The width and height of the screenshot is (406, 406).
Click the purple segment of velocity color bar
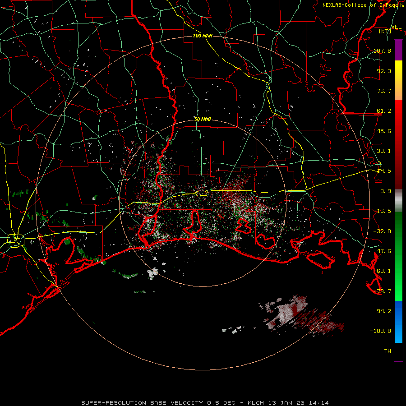398,50
